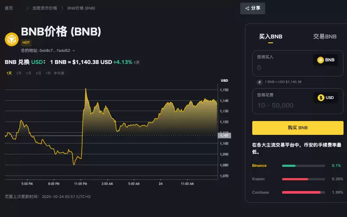Click the BNB coin icon in the buy field
This screenshot has height=217, width=347.
321,60
